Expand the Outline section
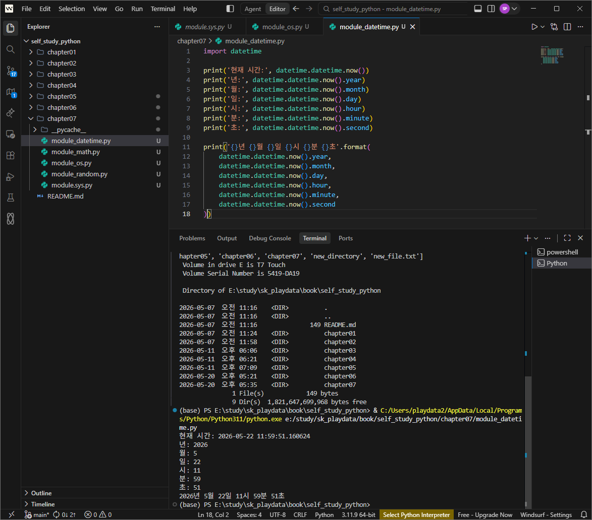Image resolution: width=592 pixels, height=520 pixels. coord(41,493)
